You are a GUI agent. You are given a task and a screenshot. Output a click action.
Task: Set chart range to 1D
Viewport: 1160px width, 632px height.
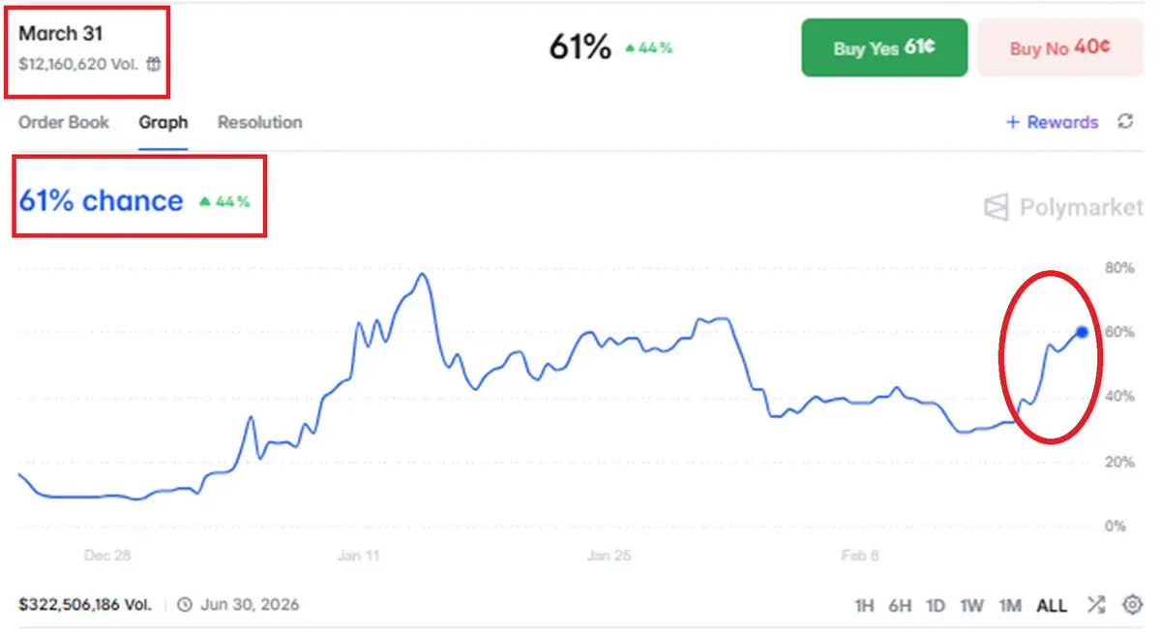(935, 606)
